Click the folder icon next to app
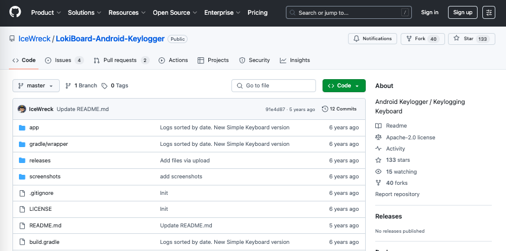Screen dimensions: 506x251 (22, 128)
